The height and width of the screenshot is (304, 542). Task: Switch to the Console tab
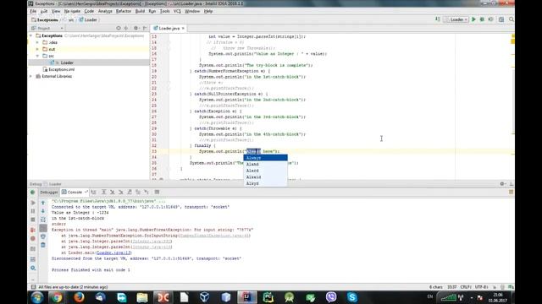(x=75, y=192)
